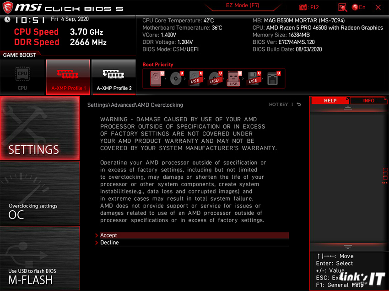
Task: Click the BIOS Mode CSM/UEFI text
Action: 170,49
